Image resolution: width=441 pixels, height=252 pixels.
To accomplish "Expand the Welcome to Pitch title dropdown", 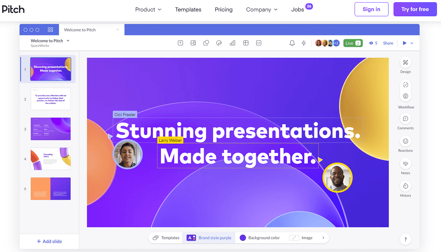I will pos(68,41).
